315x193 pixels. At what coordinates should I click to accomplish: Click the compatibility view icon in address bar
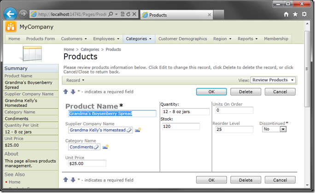point(122,14)
